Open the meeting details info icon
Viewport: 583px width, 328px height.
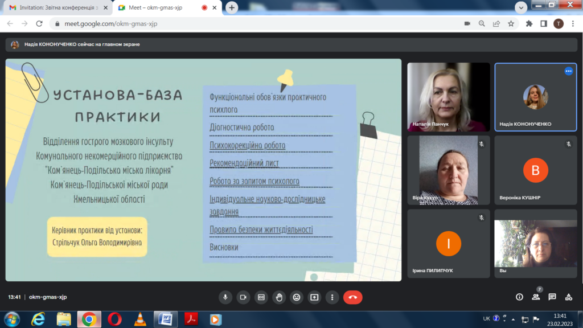click(519, 297)
